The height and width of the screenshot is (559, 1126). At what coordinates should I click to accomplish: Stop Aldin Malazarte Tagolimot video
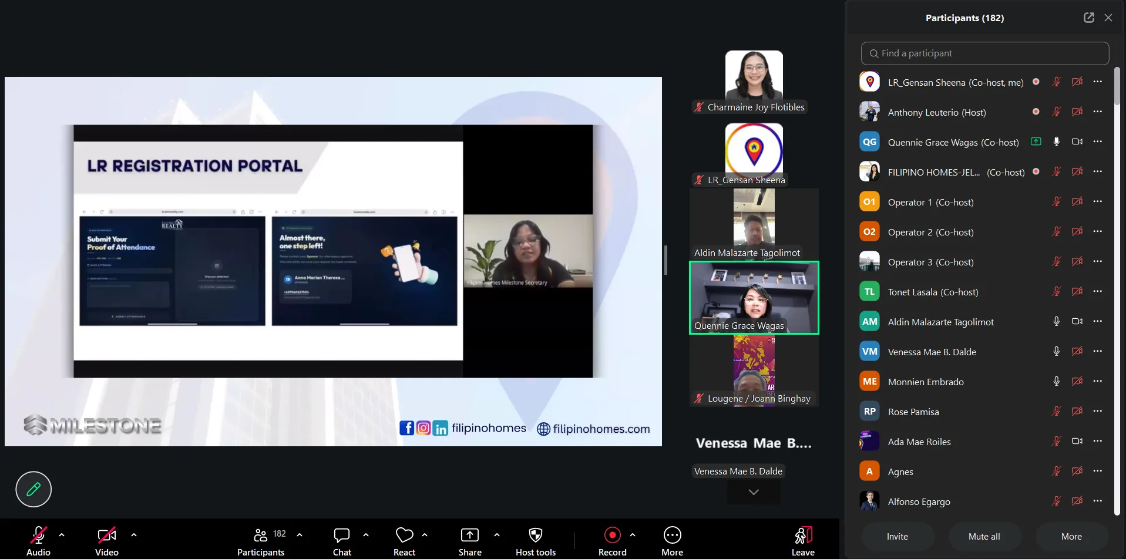tap(1077, 321)
